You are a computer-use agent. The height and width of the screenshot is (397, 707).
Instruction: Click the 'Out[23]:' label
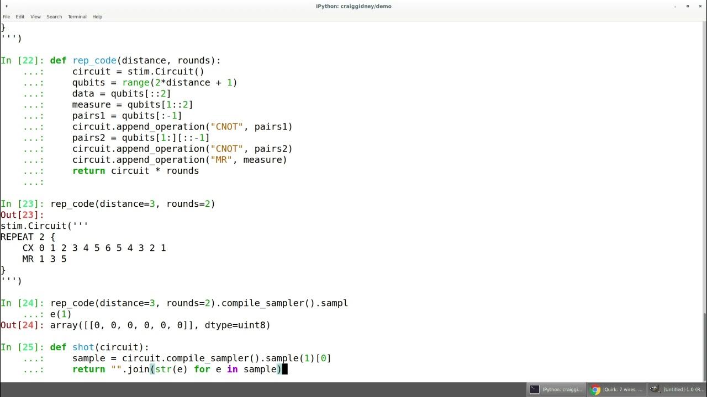click(x=22, y=215)
